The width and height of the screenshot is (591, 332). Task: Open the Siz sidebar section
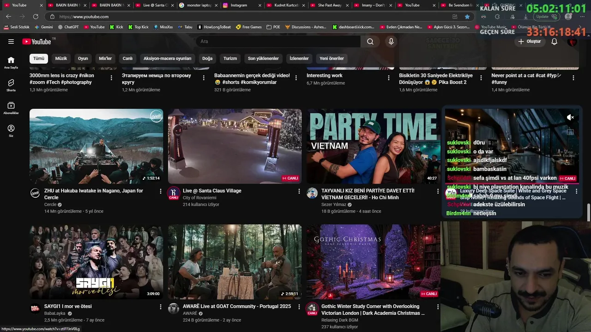click(11, 131)
